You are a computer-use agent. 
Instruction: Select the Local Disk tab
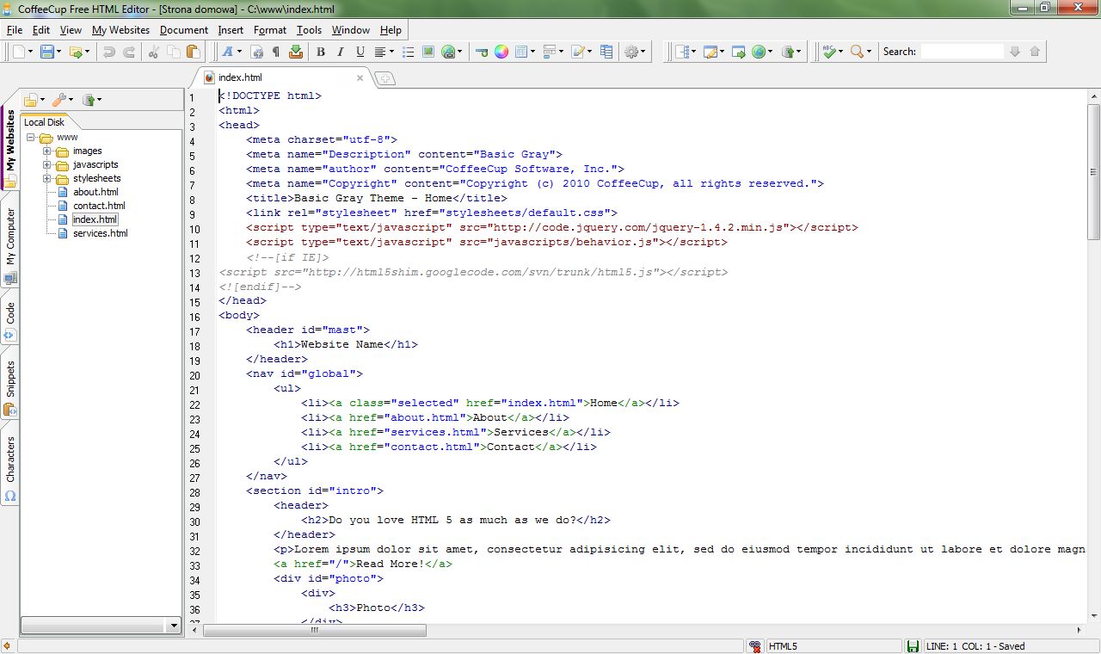(x=44, y=122)
